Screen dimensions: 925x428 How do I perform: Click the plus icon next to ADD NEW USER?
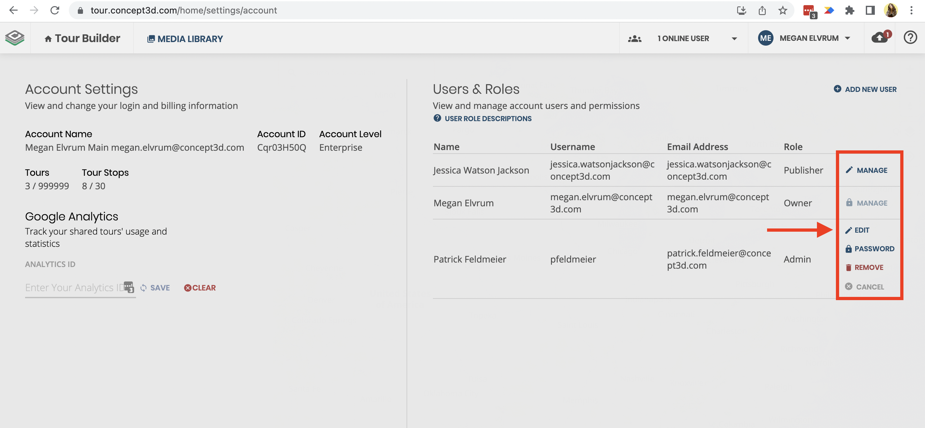pyautogui.click(x=838, y=89)
